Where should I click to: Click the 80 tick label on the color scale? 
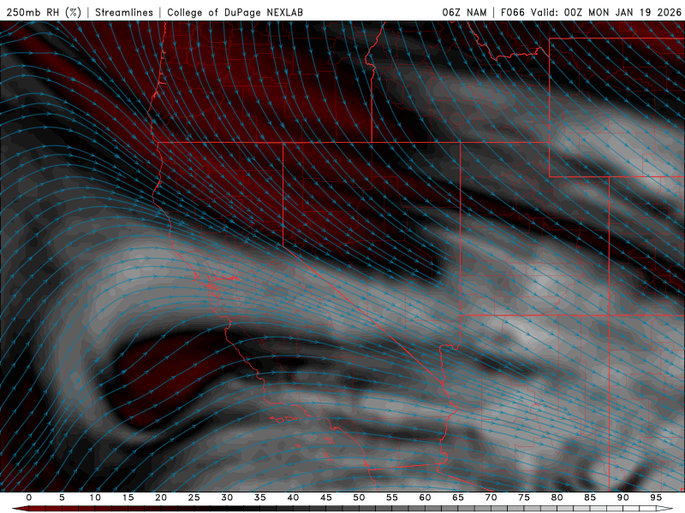pyautogui.click(x=557, y=498)
